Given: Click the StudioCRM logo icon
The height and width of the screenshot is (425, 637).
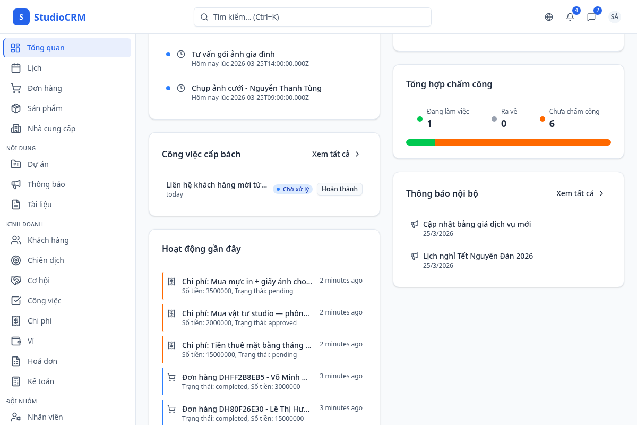Looking at the screenshot, I should pyautogui.click(x=21, y=17).
